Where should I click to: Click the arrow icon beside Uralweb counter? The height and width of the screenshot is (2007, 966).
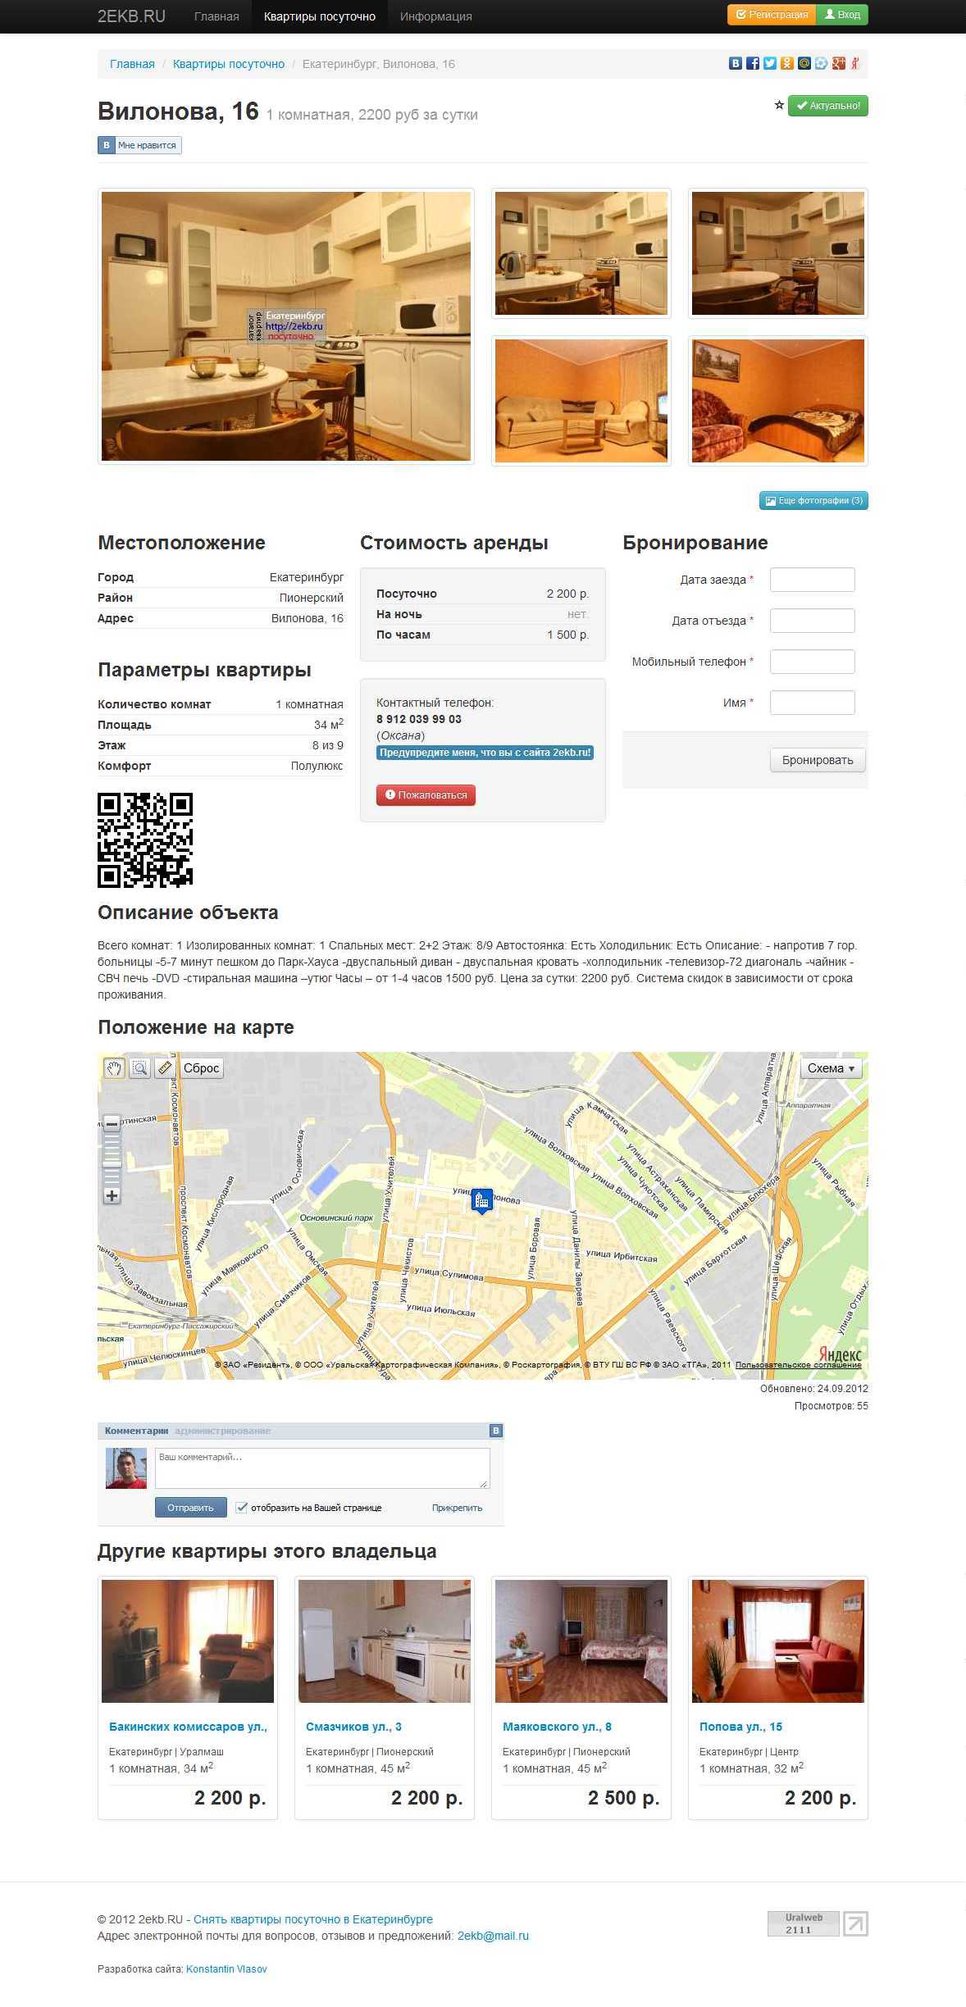coord(855,1923)
